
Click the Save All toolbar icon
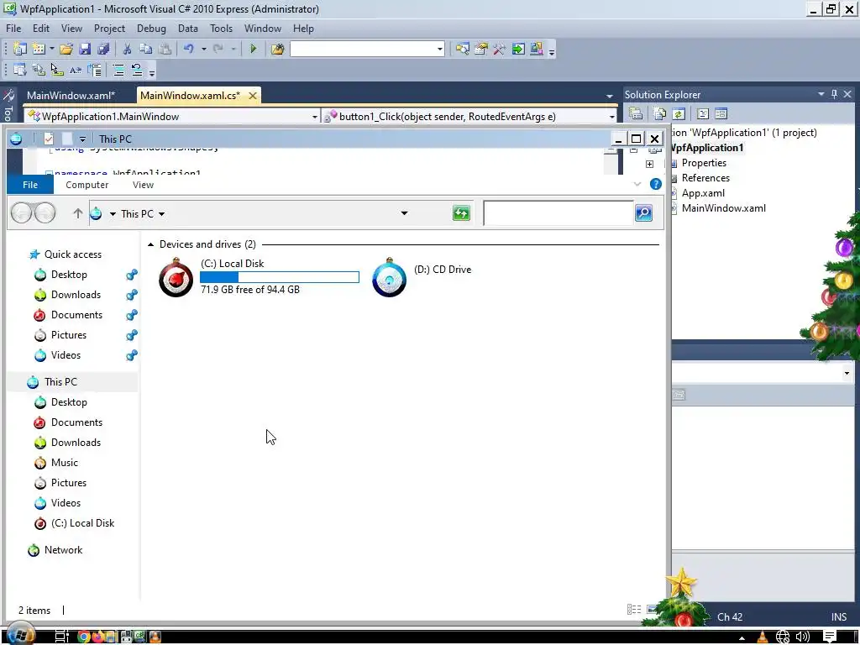103,50
